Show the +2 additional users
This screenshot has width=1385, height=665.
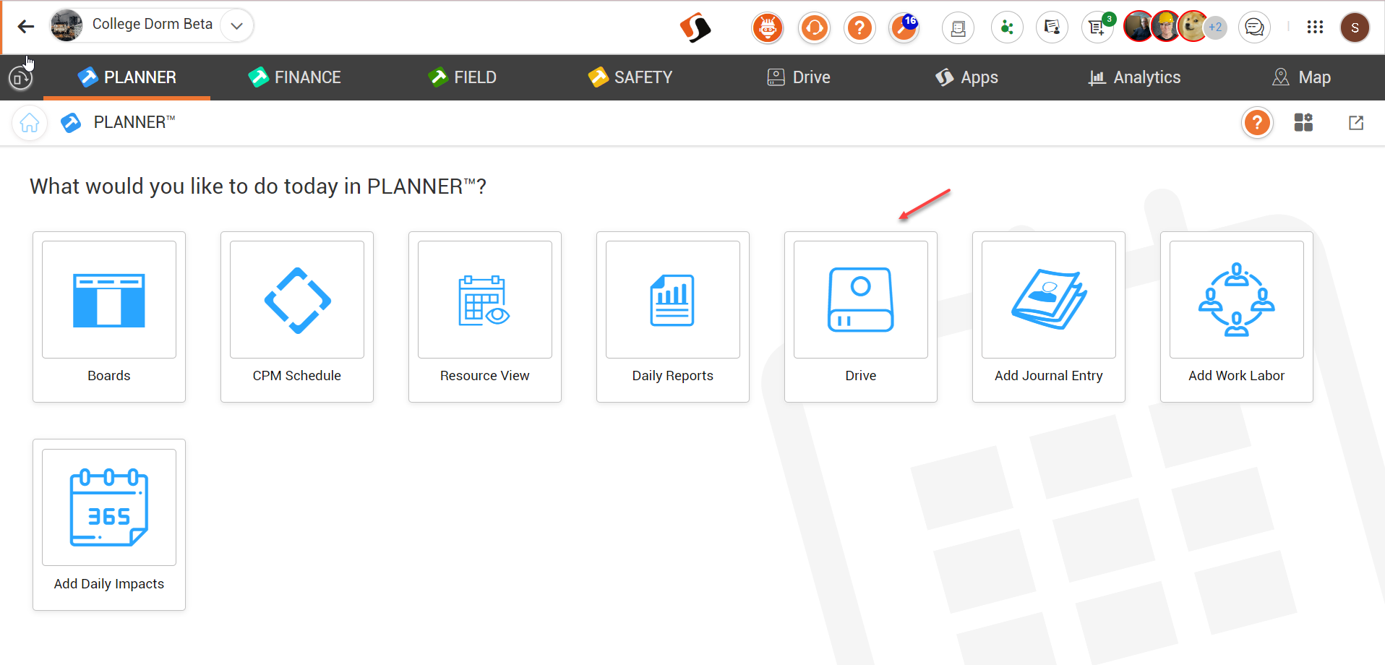tap(1216, 27)
